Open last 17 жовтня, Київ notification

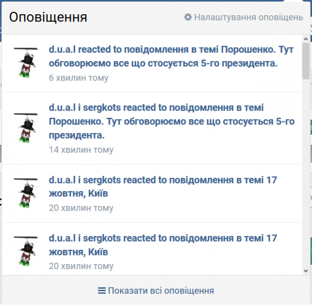click(163, 245)
